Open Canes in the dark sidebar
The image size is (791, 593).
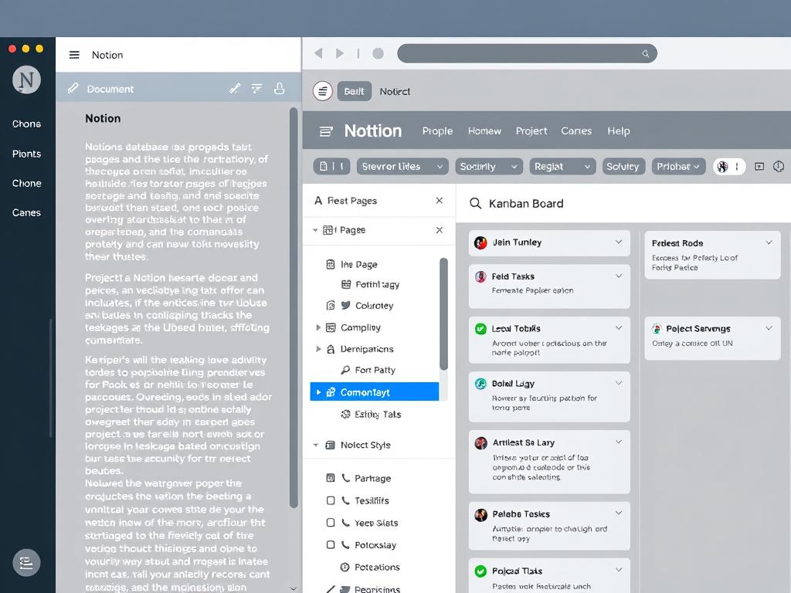tap(27, 213)
